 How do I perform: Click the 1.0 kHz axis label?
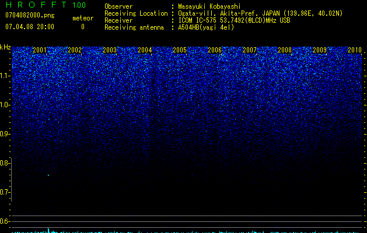pyautogui.click(x=5, y=105)
